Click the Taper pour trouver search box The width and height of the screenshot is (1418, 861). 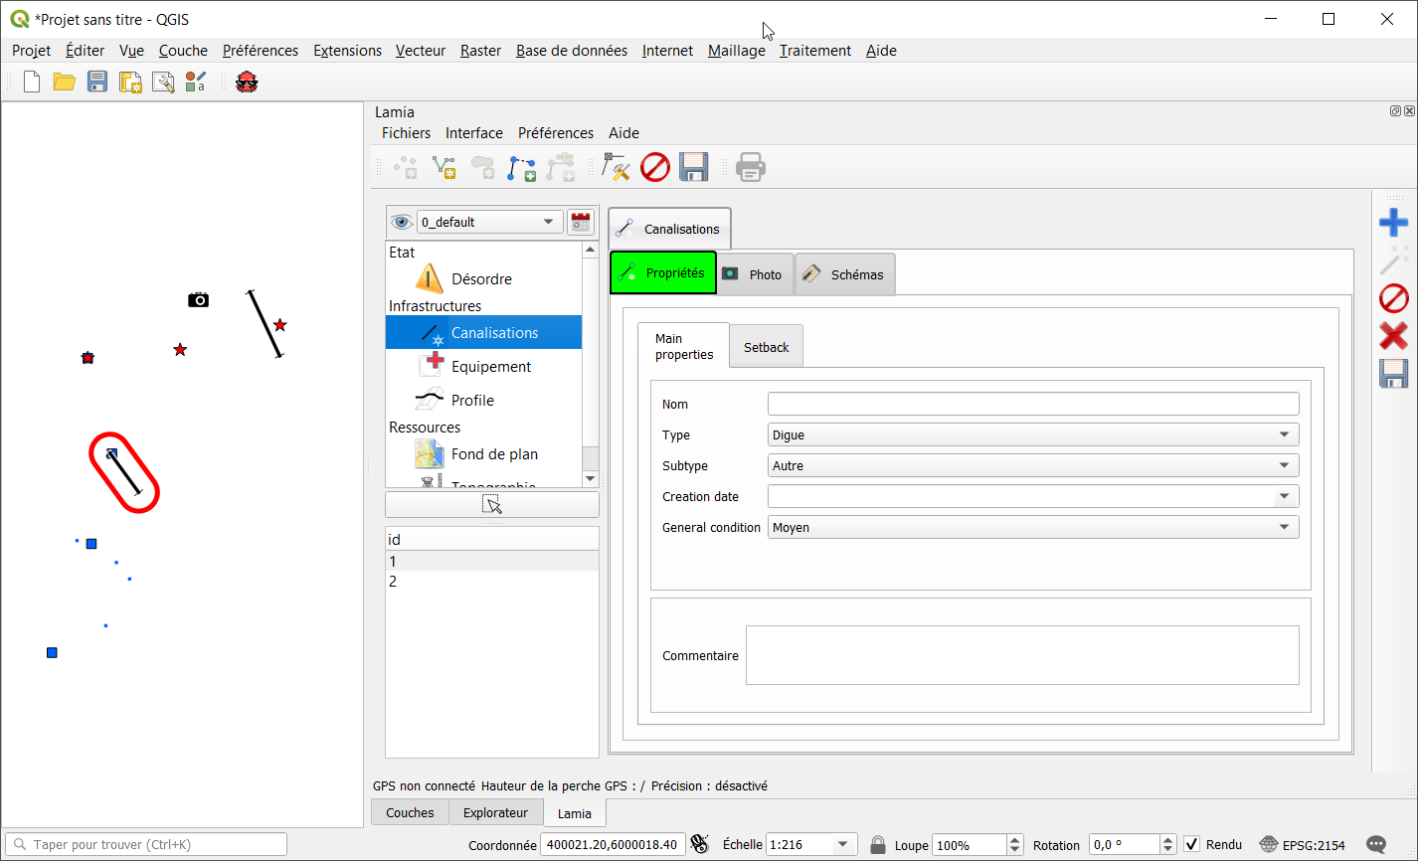[147, 844]
